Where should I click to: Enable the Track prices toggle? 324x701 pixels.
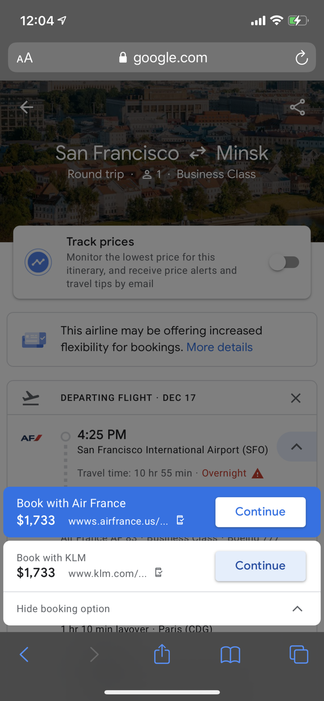284,263
